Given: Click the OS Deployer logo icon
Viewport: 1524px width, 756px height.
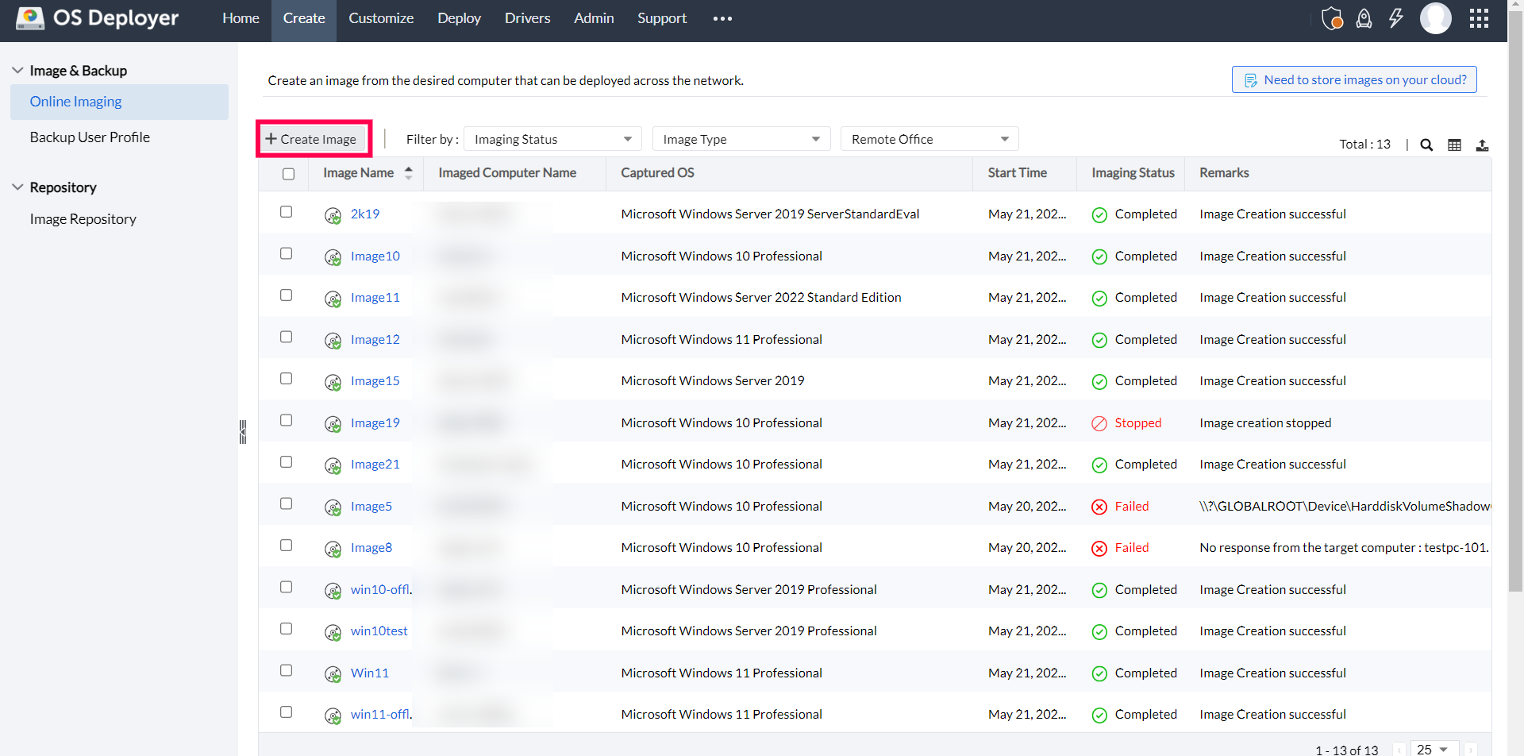Looking at the screenshot, I should click(30, 17).
